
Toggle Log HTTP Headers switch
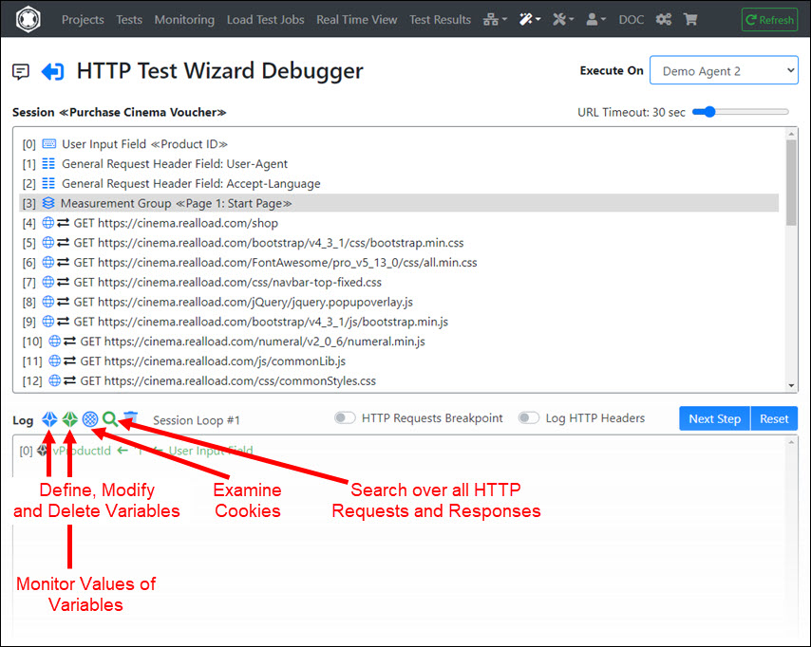(x=529, y=417)
